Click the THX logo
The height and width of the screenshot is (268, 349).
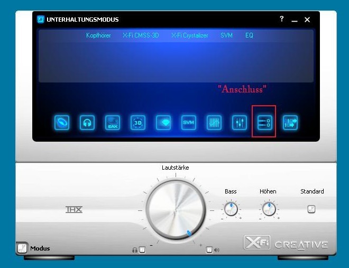click(74, 209)
